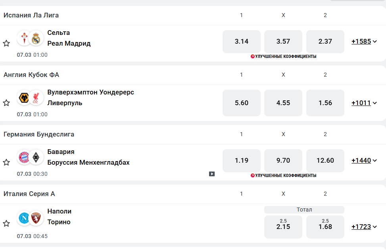The height and width of the screenshot is (250, 386).
Task: Bet on Celta win at 3.14
Action: (x=242, y=41)
